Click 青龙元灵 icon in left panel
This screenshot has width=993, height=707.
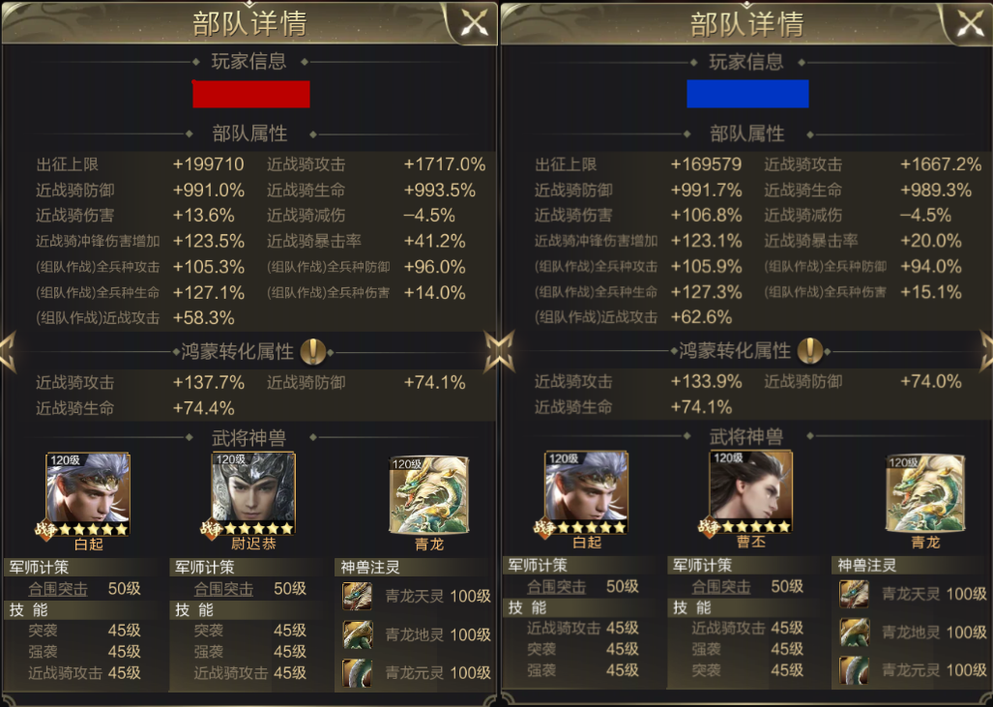[x=357, y=673]
